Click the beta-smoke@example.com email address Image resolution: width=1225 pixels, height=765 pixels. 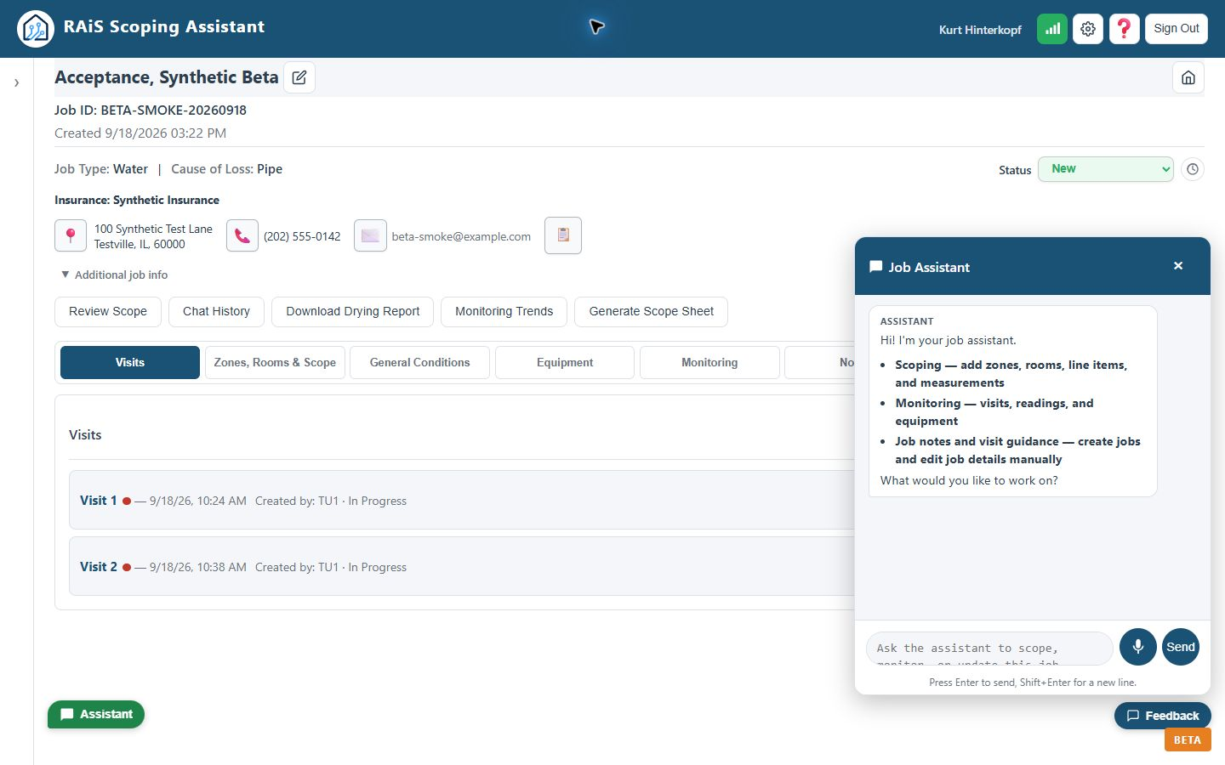click(x=461, y=236)
